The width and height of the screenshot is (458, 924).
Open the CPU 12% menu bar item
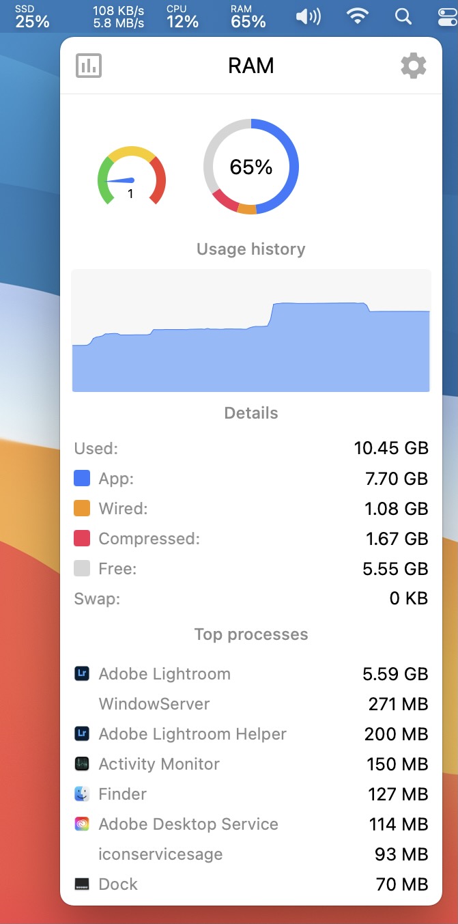pyautogui.click(x=182, y=16)
